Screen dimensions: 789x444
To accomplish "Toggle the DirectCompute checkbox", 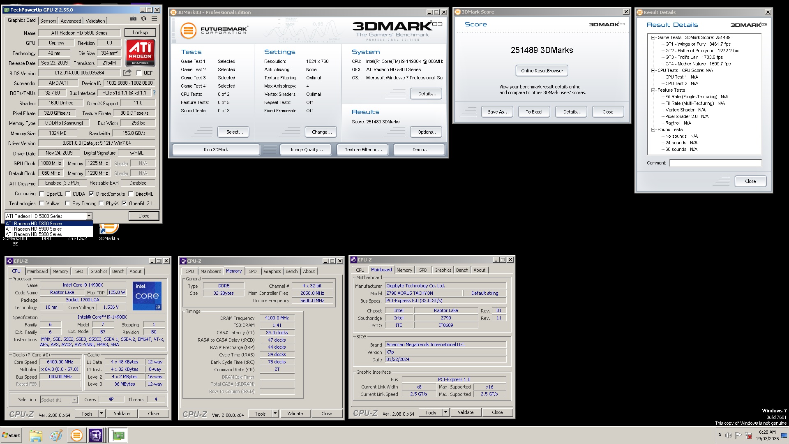I will pyautogui.click(x=91, y=194).
